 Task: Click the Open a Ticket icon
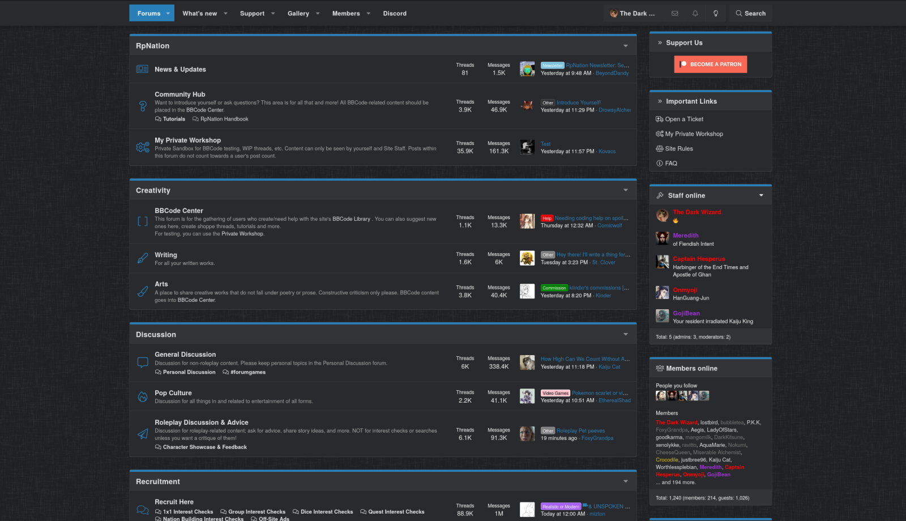click(x=660, y=119)
